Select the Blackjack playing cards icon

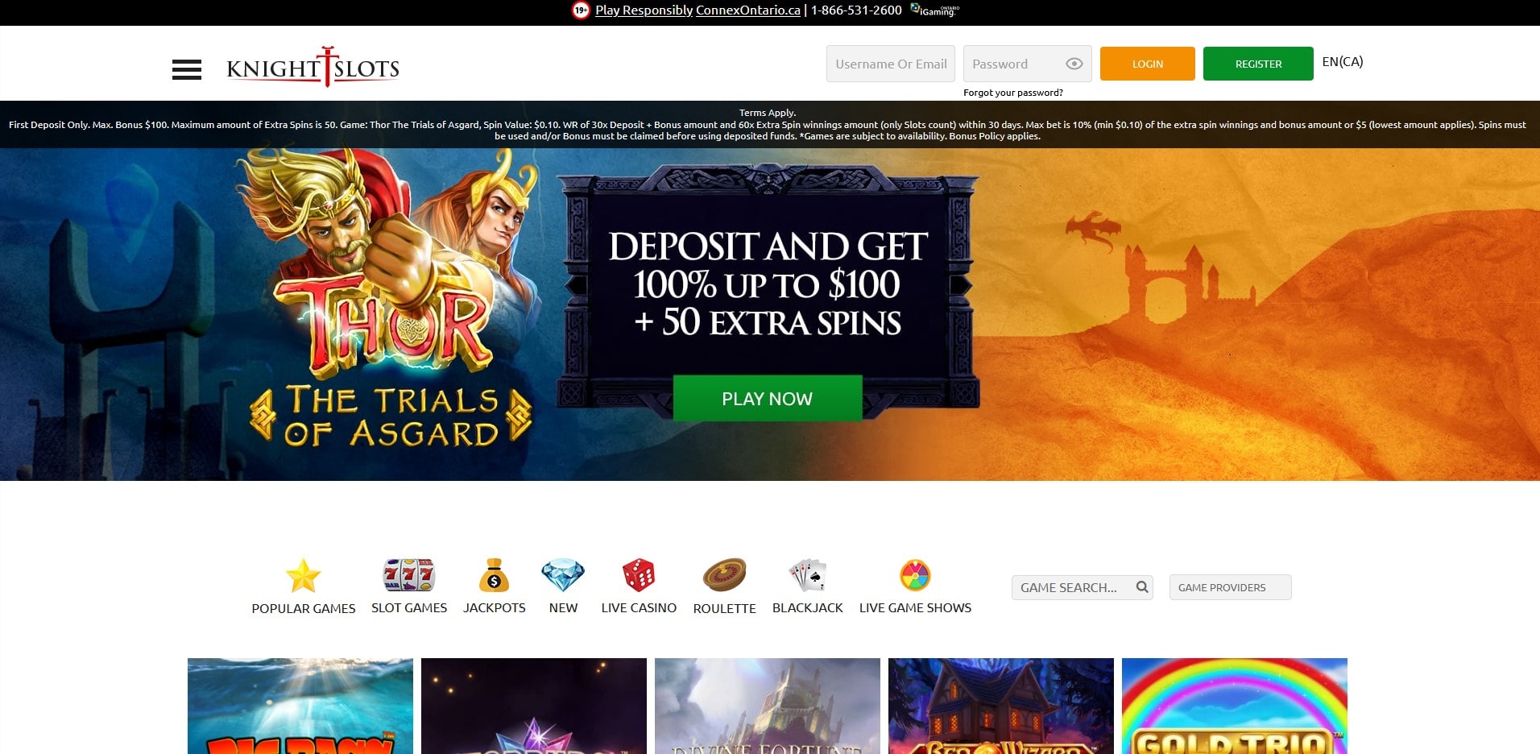tap(807, 575)
